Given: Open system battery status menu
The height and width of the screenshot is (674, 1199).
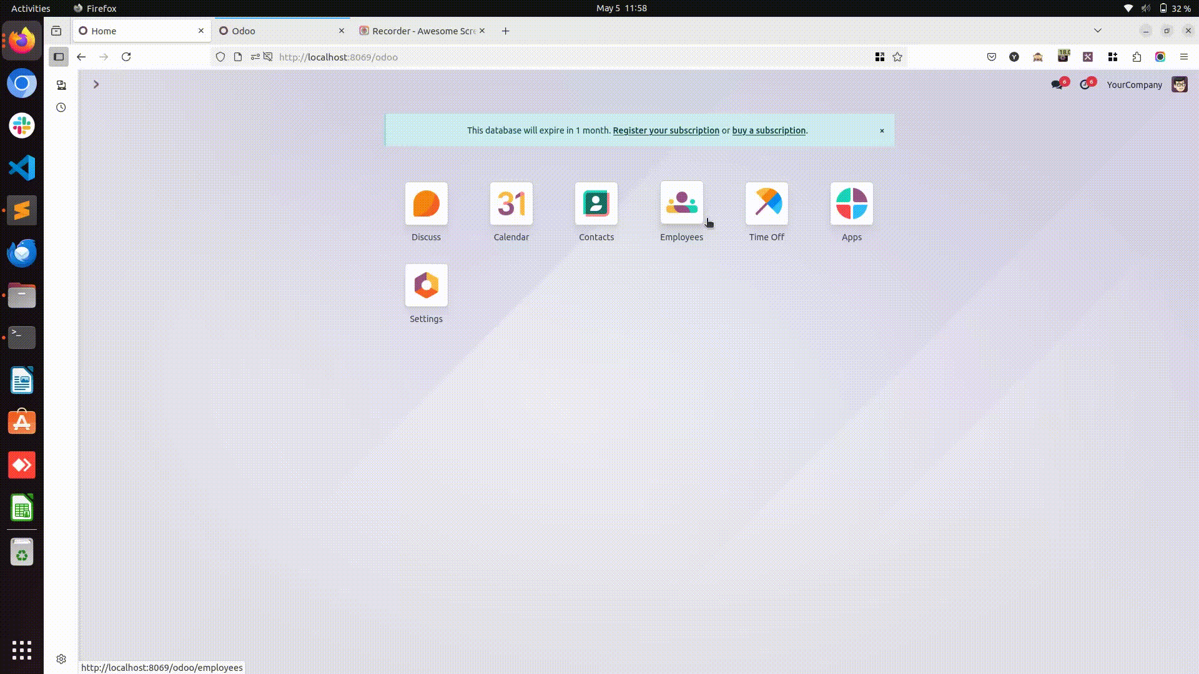Looking at the screenshot, I should (x=1175, y=8).
